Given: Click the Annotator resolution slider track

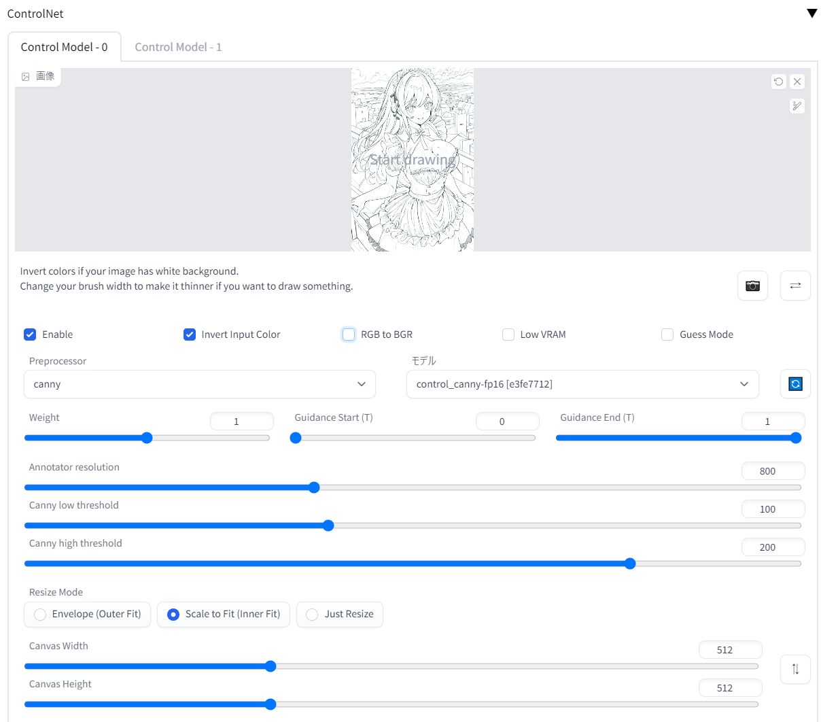Looking at the screenshot, I should 413,487.
